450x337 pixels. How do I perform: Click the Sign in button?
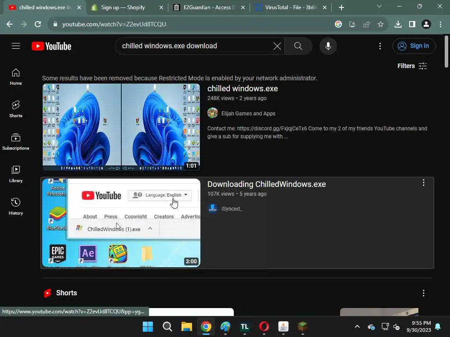[414, 46]
